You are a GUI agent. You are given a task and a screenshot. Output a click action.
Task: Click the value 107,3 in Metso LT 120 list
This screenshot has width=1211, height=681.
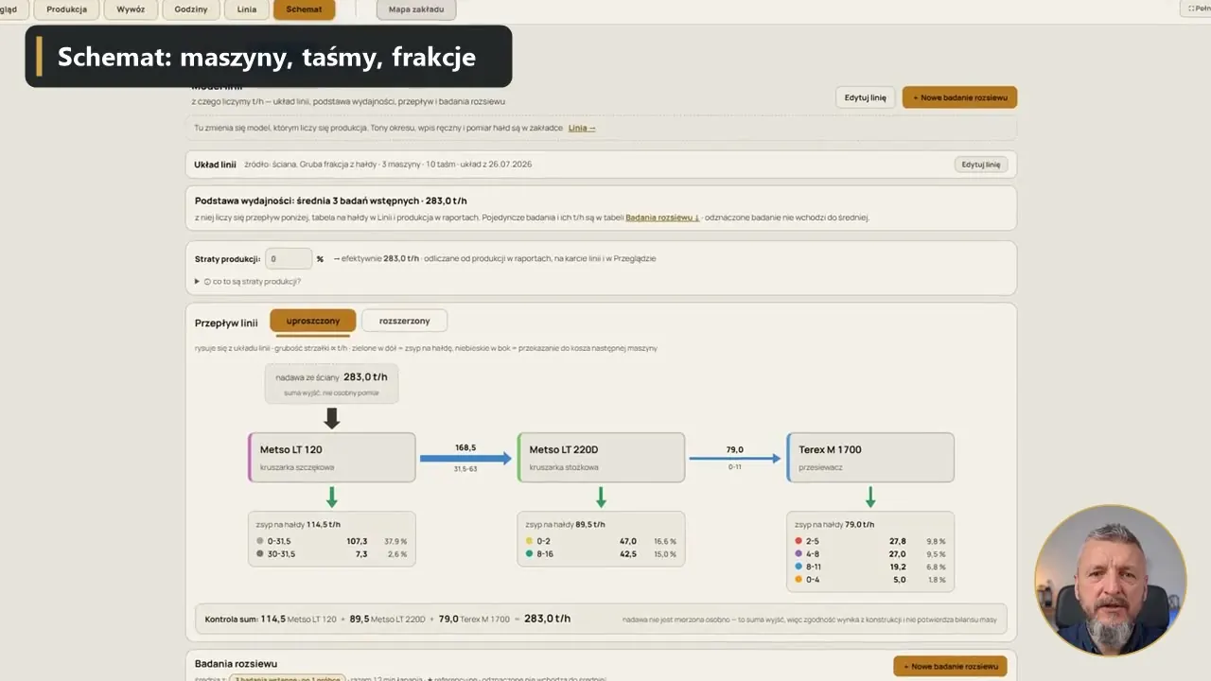pyautogui.click(x=356, y=541)
